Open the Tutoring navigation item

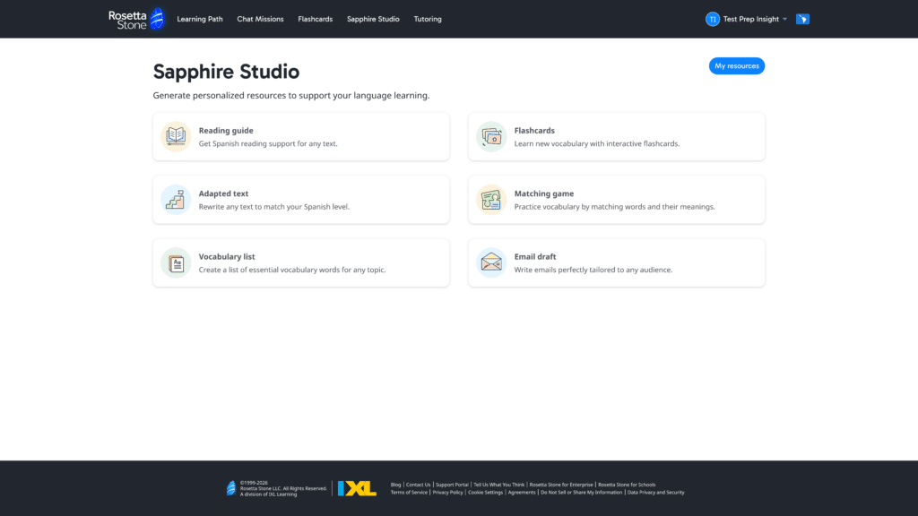428,20
